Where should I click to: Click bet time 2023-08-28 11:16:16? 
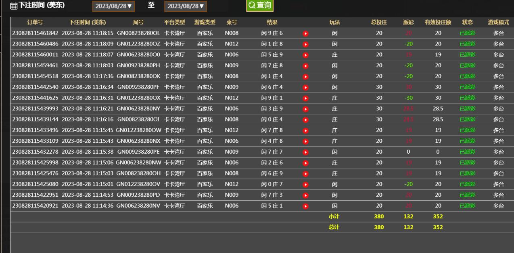pyautogui.click(x=88, y=119)
